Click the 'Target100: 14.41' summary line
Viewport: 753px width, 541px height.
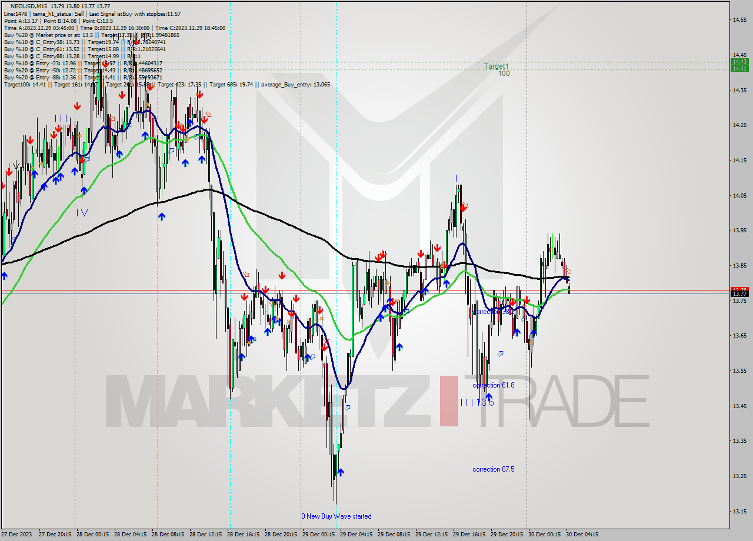coord(166,84)
